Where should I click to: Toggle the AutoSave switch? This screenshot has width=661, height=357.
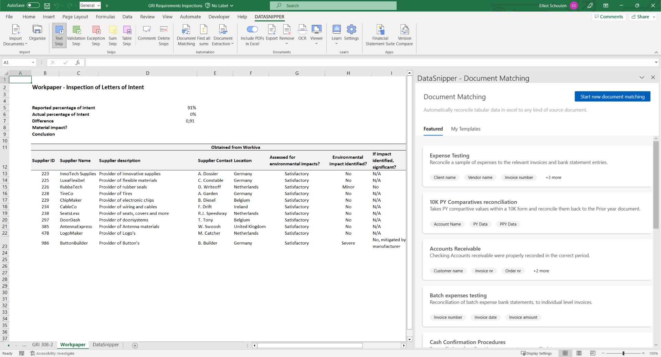point(33,5)
